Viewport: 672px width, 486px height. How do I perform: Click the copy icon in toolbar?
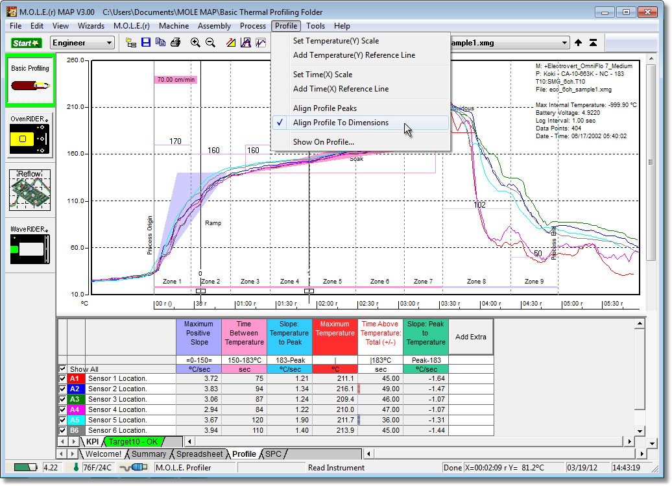[161, 42]
